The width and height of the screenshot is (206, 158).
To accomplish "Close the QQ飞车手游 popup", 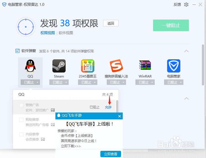I will 119,116.
